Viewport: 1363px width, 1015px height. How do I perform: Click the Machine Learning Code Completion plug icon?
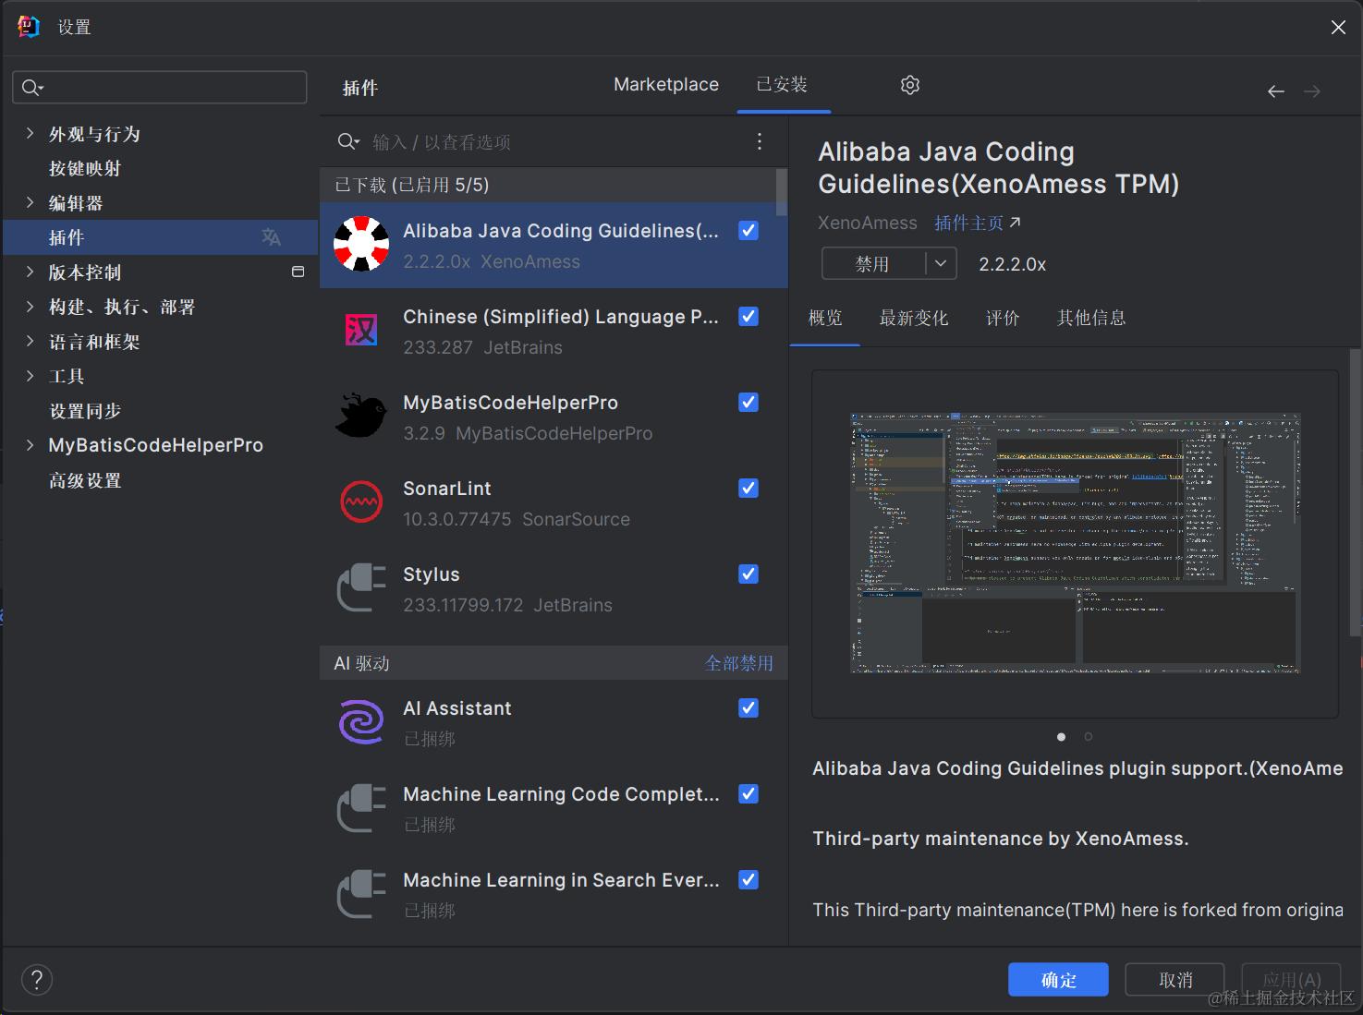(x=361, y=807)
